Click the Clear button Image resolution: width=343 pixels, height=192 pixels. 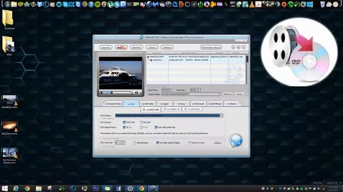[x=152, y=47]
